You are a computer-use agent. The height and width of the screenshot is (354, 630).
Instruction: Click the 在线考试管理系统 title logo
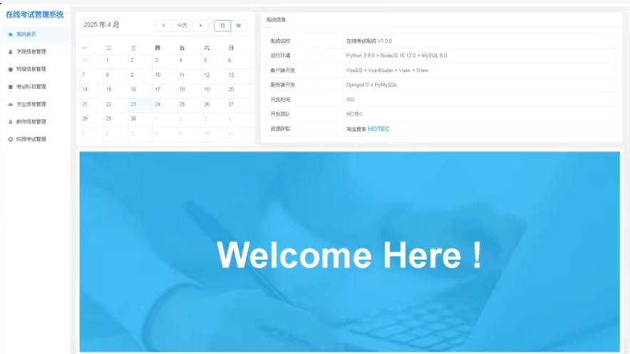[34, 15]
